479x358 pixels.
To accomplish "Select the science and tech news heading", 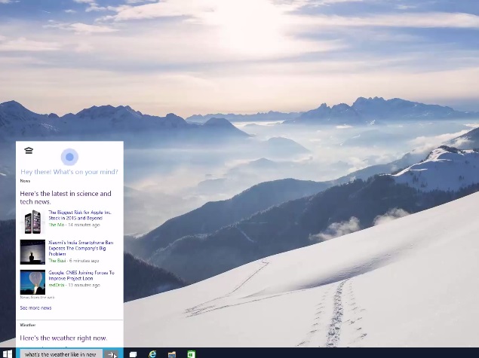I will 66,197.
